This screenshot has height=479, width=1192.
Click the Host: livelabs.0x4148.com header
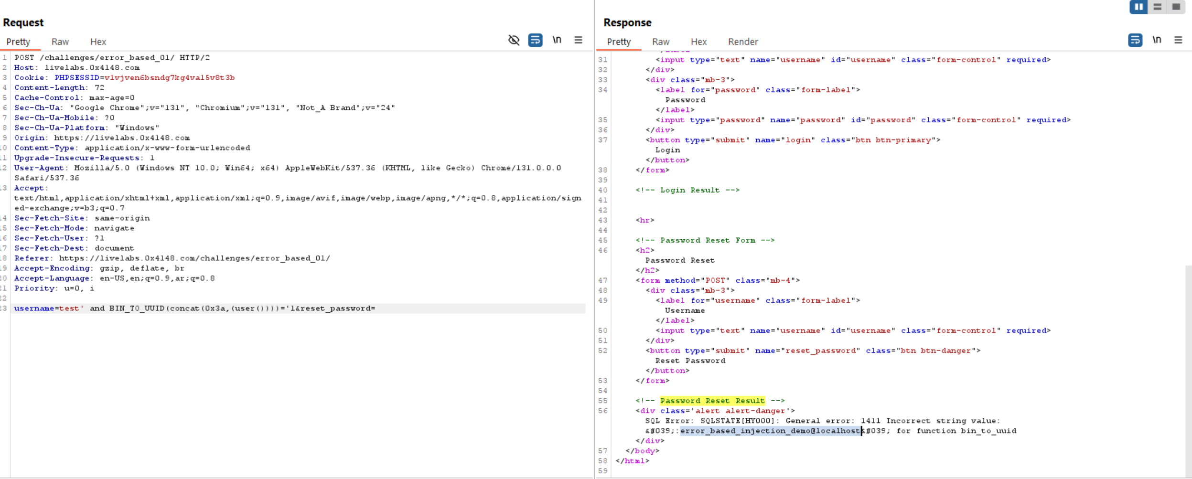pyautogui.click(x=77, y=68)
